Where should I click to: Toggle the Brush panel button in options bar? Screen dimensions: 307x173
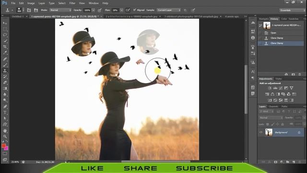(x=29, y=10)
